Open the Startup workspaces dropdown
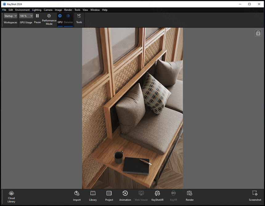The height and width of the screenshot is (206, 265). point(10,16)
